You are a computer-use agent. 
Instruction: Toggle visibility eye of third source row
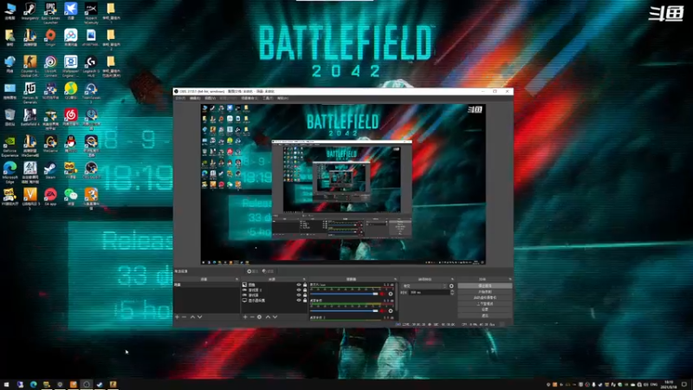point(299,295)
